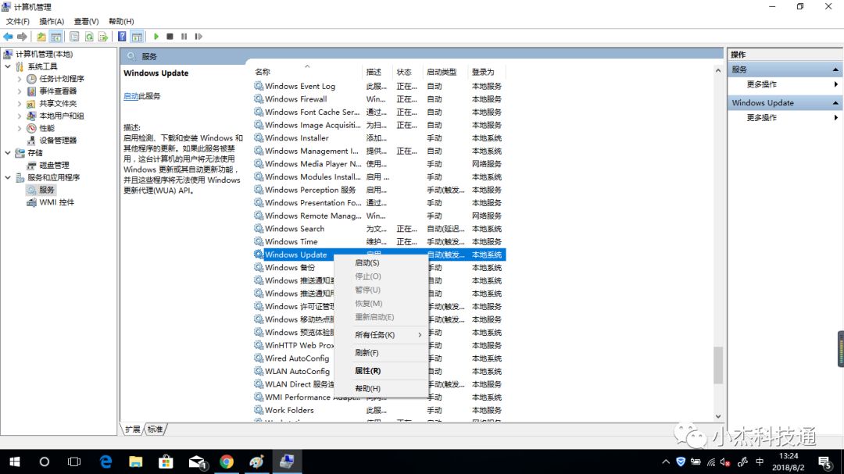Click the Pause service toolbar button
This screenshot has width=844, height=474.
(x=184, y=37)
